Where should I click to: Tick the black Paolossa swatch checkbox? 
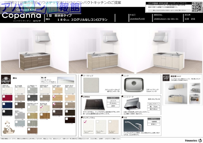click(x=4, y=111)
